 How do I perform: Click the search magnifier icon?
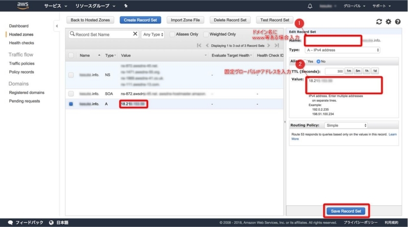72,34
